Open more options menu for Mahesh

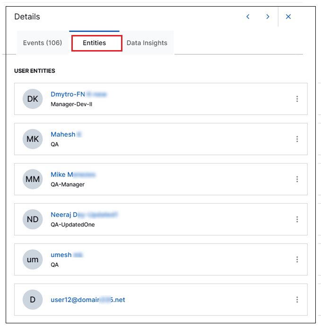coord(297,139)
